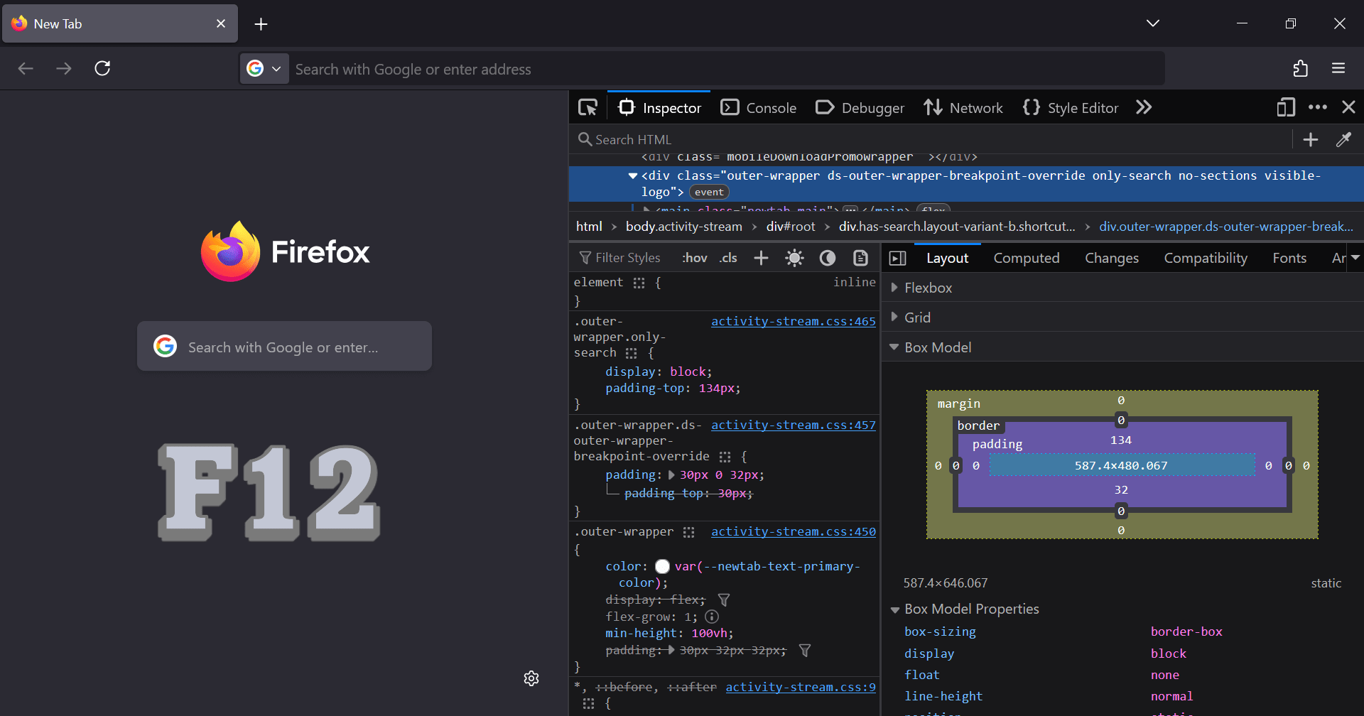Click the new tab page search box

284,346
